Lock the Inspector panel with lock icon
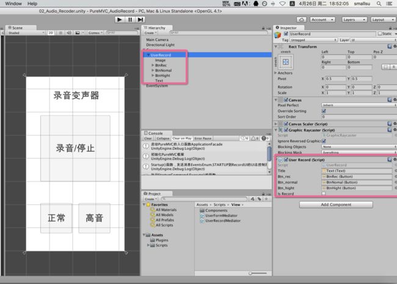 [390, 28]
